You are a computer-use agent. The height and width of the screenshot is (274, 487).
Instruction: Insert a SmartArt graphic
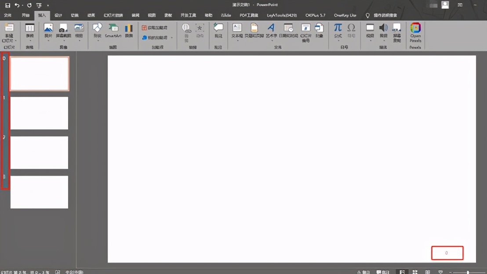(x=113, y=31)
